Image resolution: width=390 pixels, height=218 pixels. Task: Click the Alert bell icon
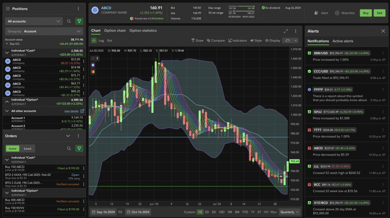(x=316, y=13)
